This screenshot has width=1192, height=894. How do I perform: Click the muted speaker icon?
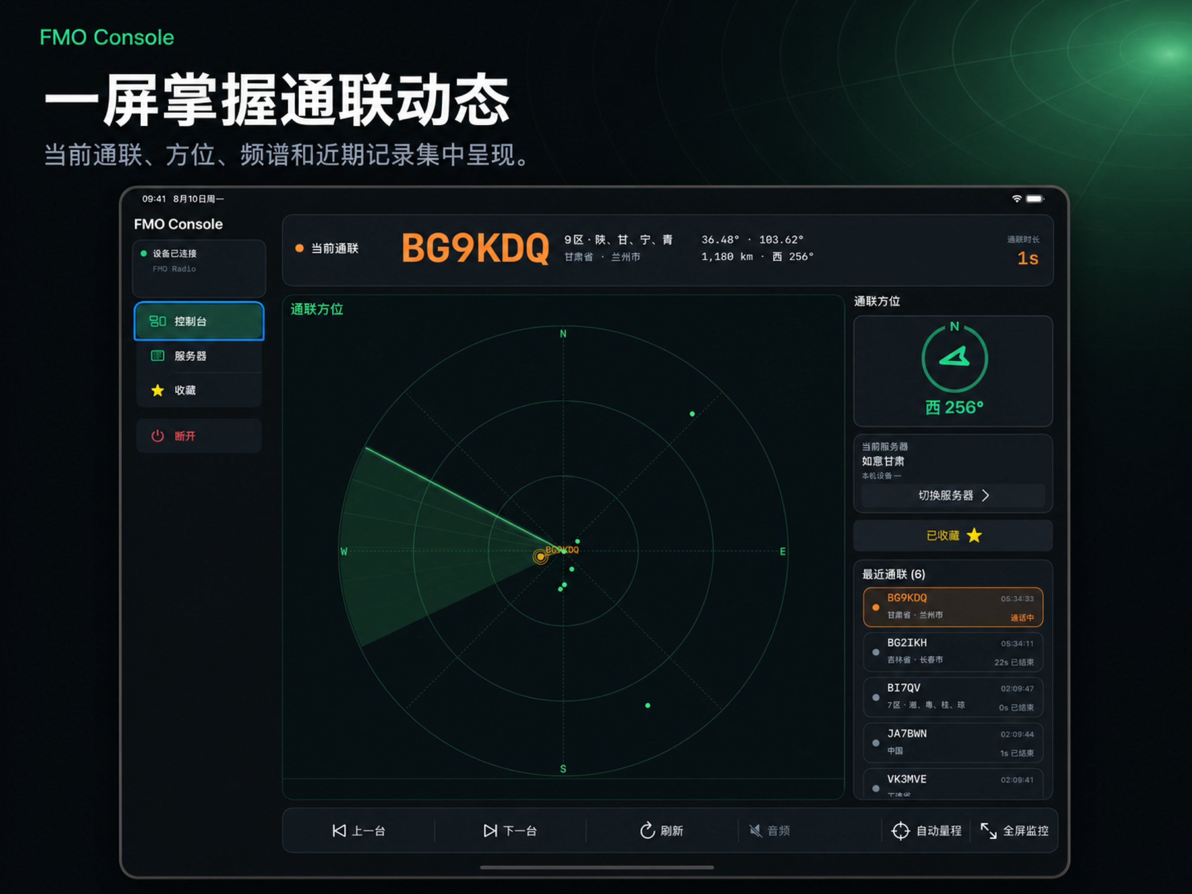755,830
